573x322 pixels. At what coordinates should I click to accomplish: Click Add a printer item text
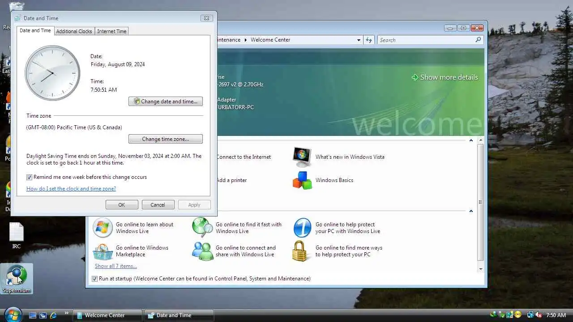[x=231, y=180]
